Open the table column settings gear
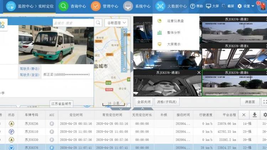This screenshot has height=150, width=267. click(x=265, y=115)
